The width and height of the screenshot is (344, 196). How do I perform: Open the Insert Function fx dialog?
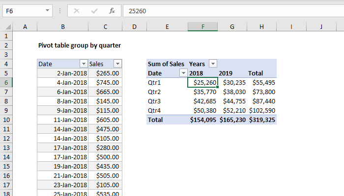112,11
